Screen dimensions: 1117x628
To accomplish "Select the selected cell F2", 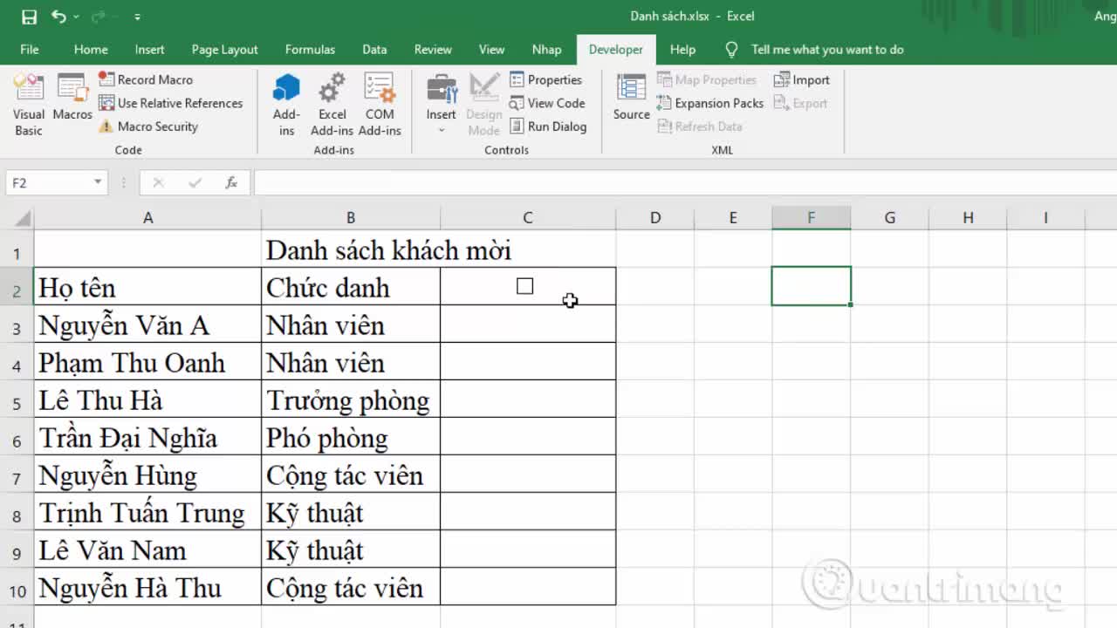I will click(811, 286).
